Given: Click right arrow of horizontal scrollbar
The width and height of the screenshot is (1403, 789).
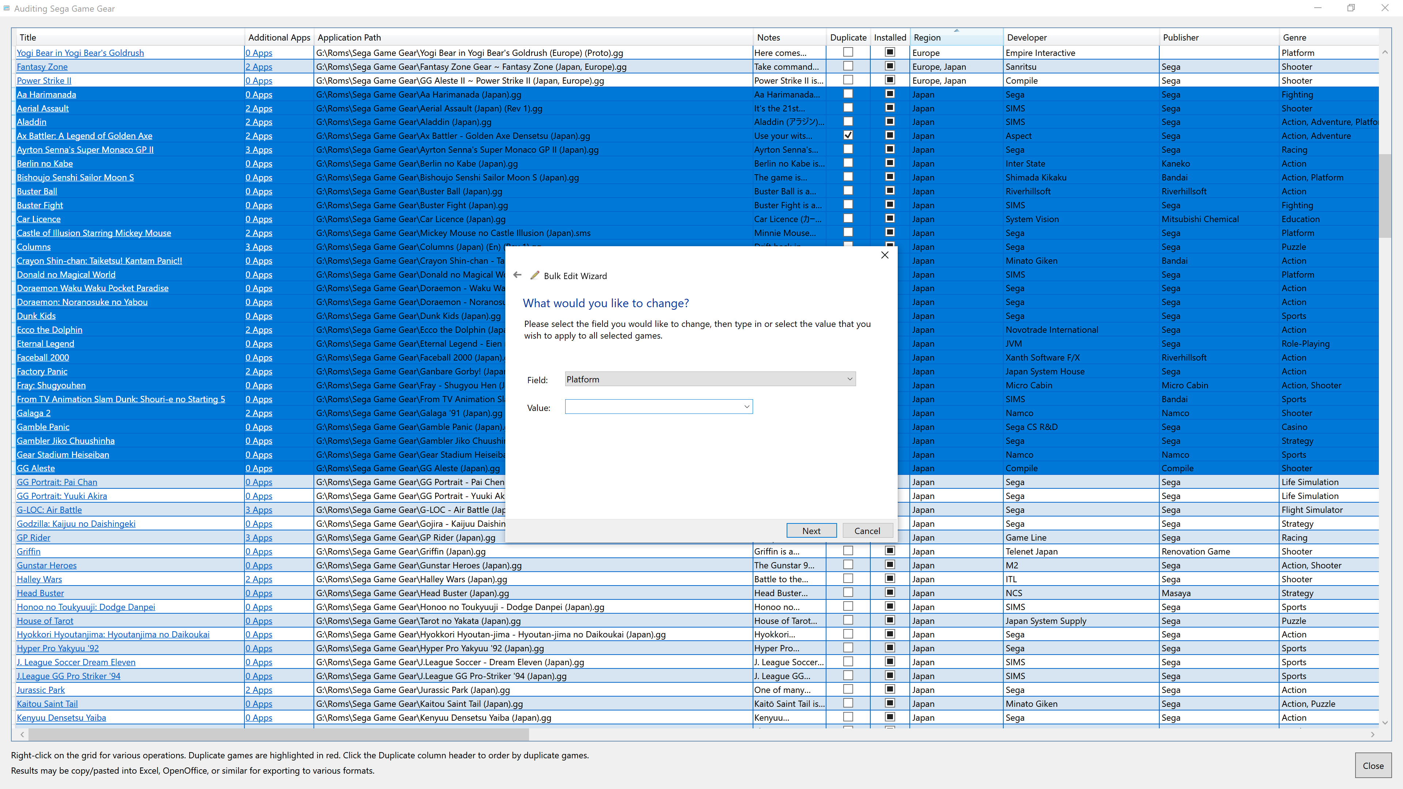Looking at the screenshot, I should coord(1373,735).
